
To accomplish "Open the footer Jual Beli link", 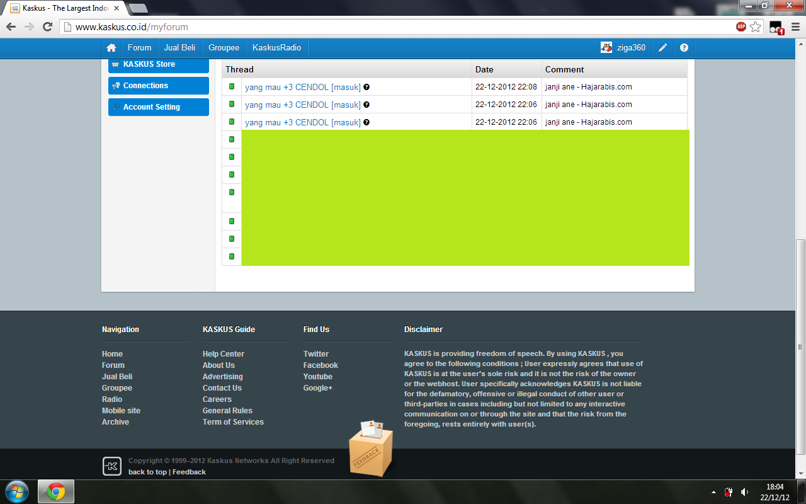I will (117, 377).
